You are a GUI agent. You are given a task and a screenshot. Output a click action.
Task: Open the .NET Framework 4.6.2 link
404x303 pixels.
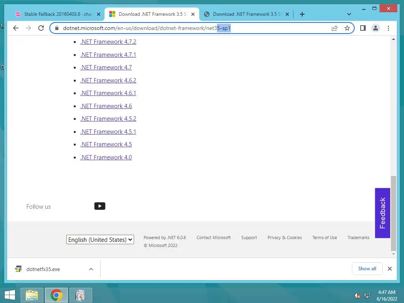(108, 80)
